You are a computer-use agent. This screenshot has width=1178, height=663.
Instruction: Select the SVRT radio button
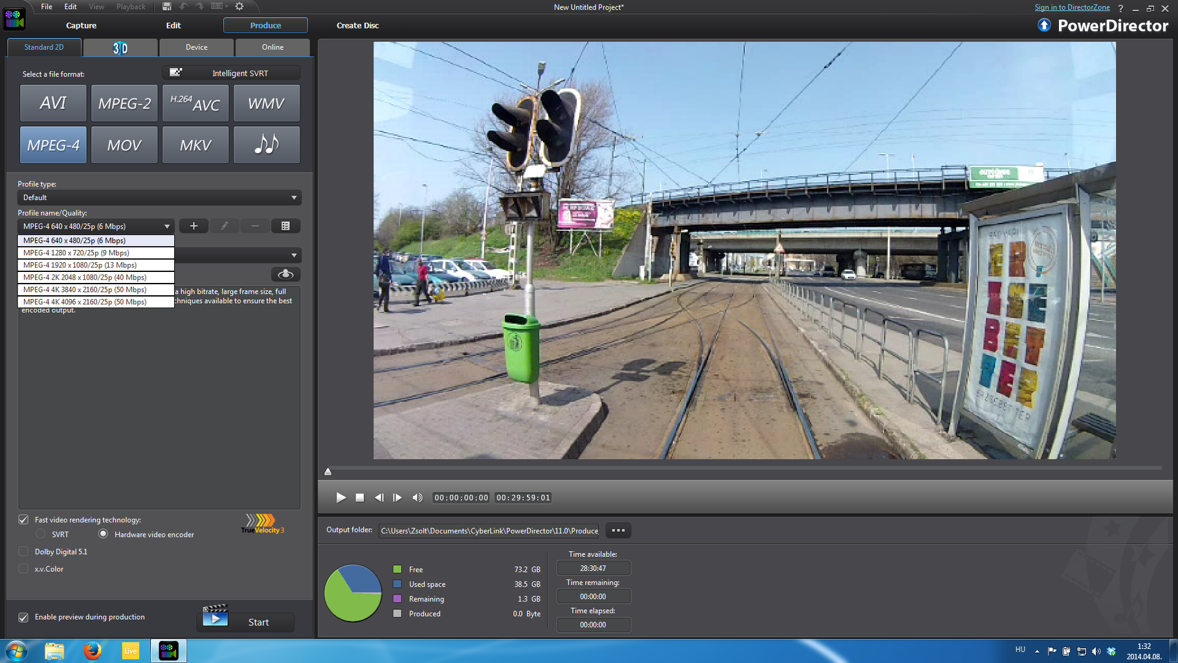tap(41, 534)
